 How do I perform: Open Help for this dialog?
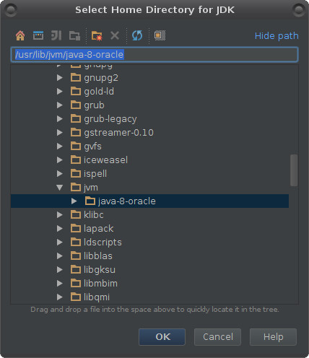point(273,337)
